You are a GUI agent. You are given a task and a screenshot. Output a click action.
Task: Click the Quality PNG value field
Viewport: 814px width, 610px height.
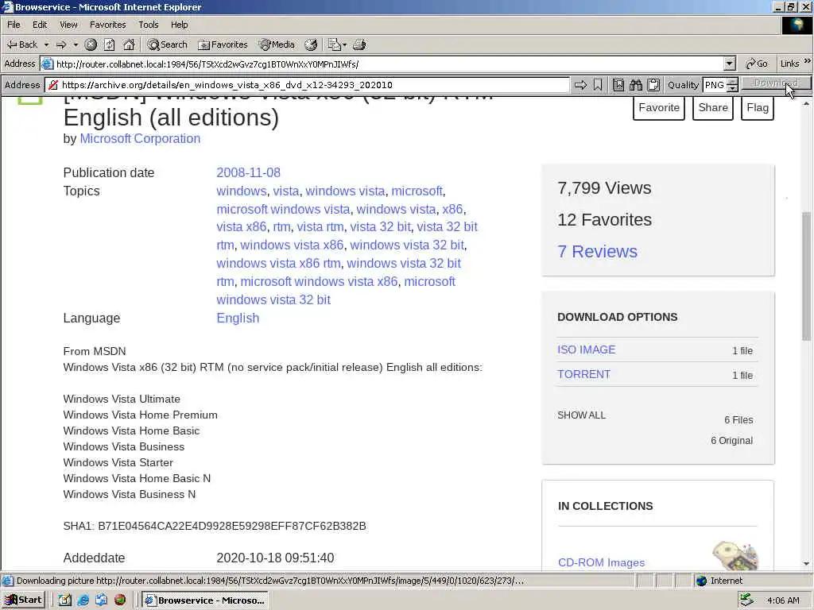click(715, 84)
